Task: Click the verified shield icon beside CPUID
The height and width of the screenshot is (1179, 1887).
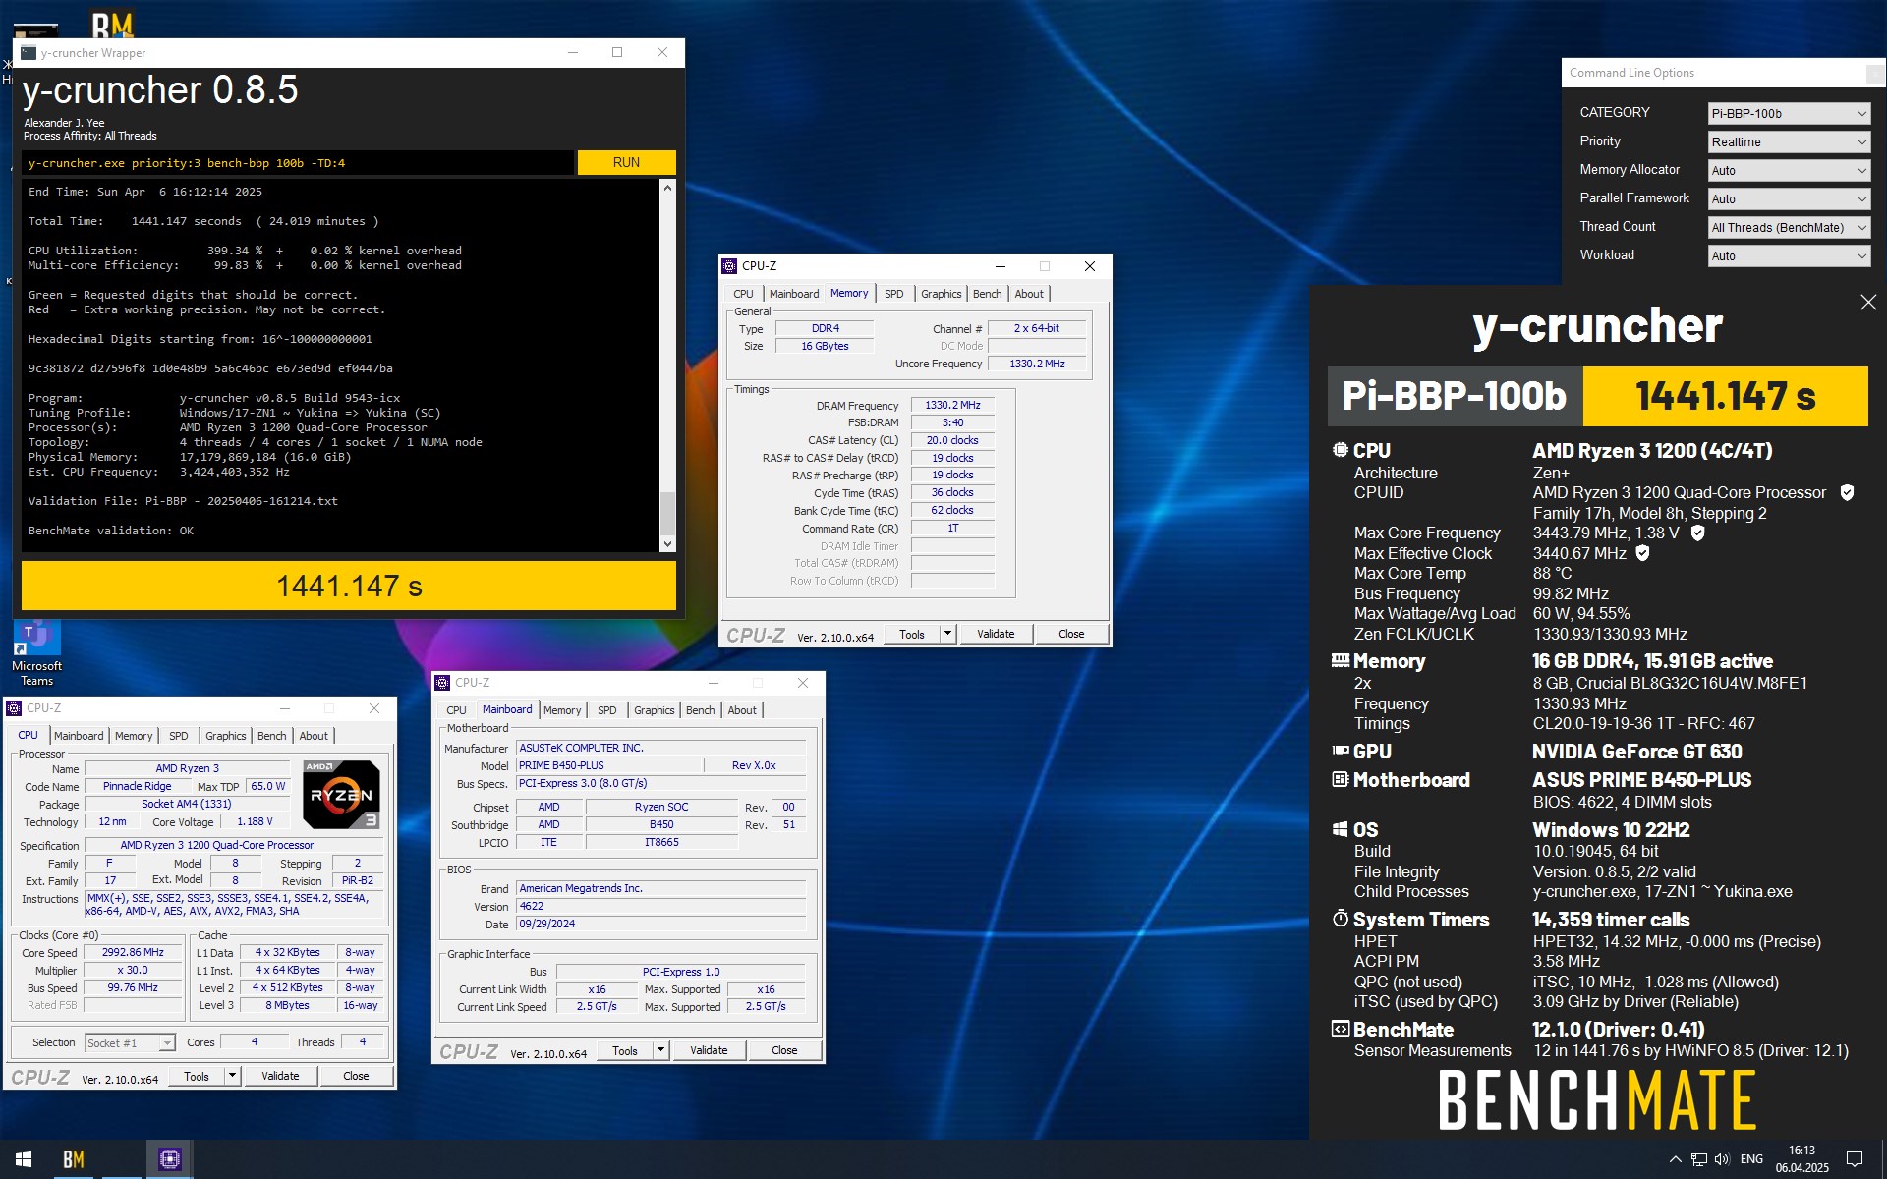Action: (1847, 492)
